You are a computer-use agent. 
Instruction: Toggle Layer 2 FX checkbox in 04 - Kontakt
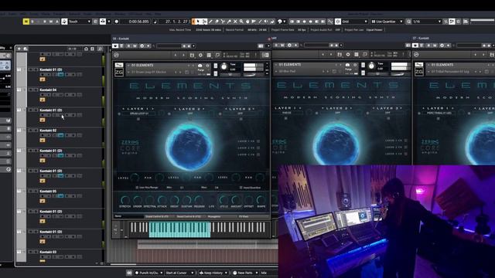[x=258, y=147]
